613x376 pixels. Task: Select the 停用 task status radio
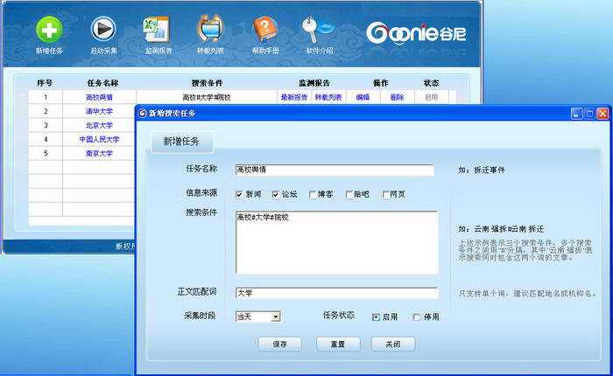(417, 317)
